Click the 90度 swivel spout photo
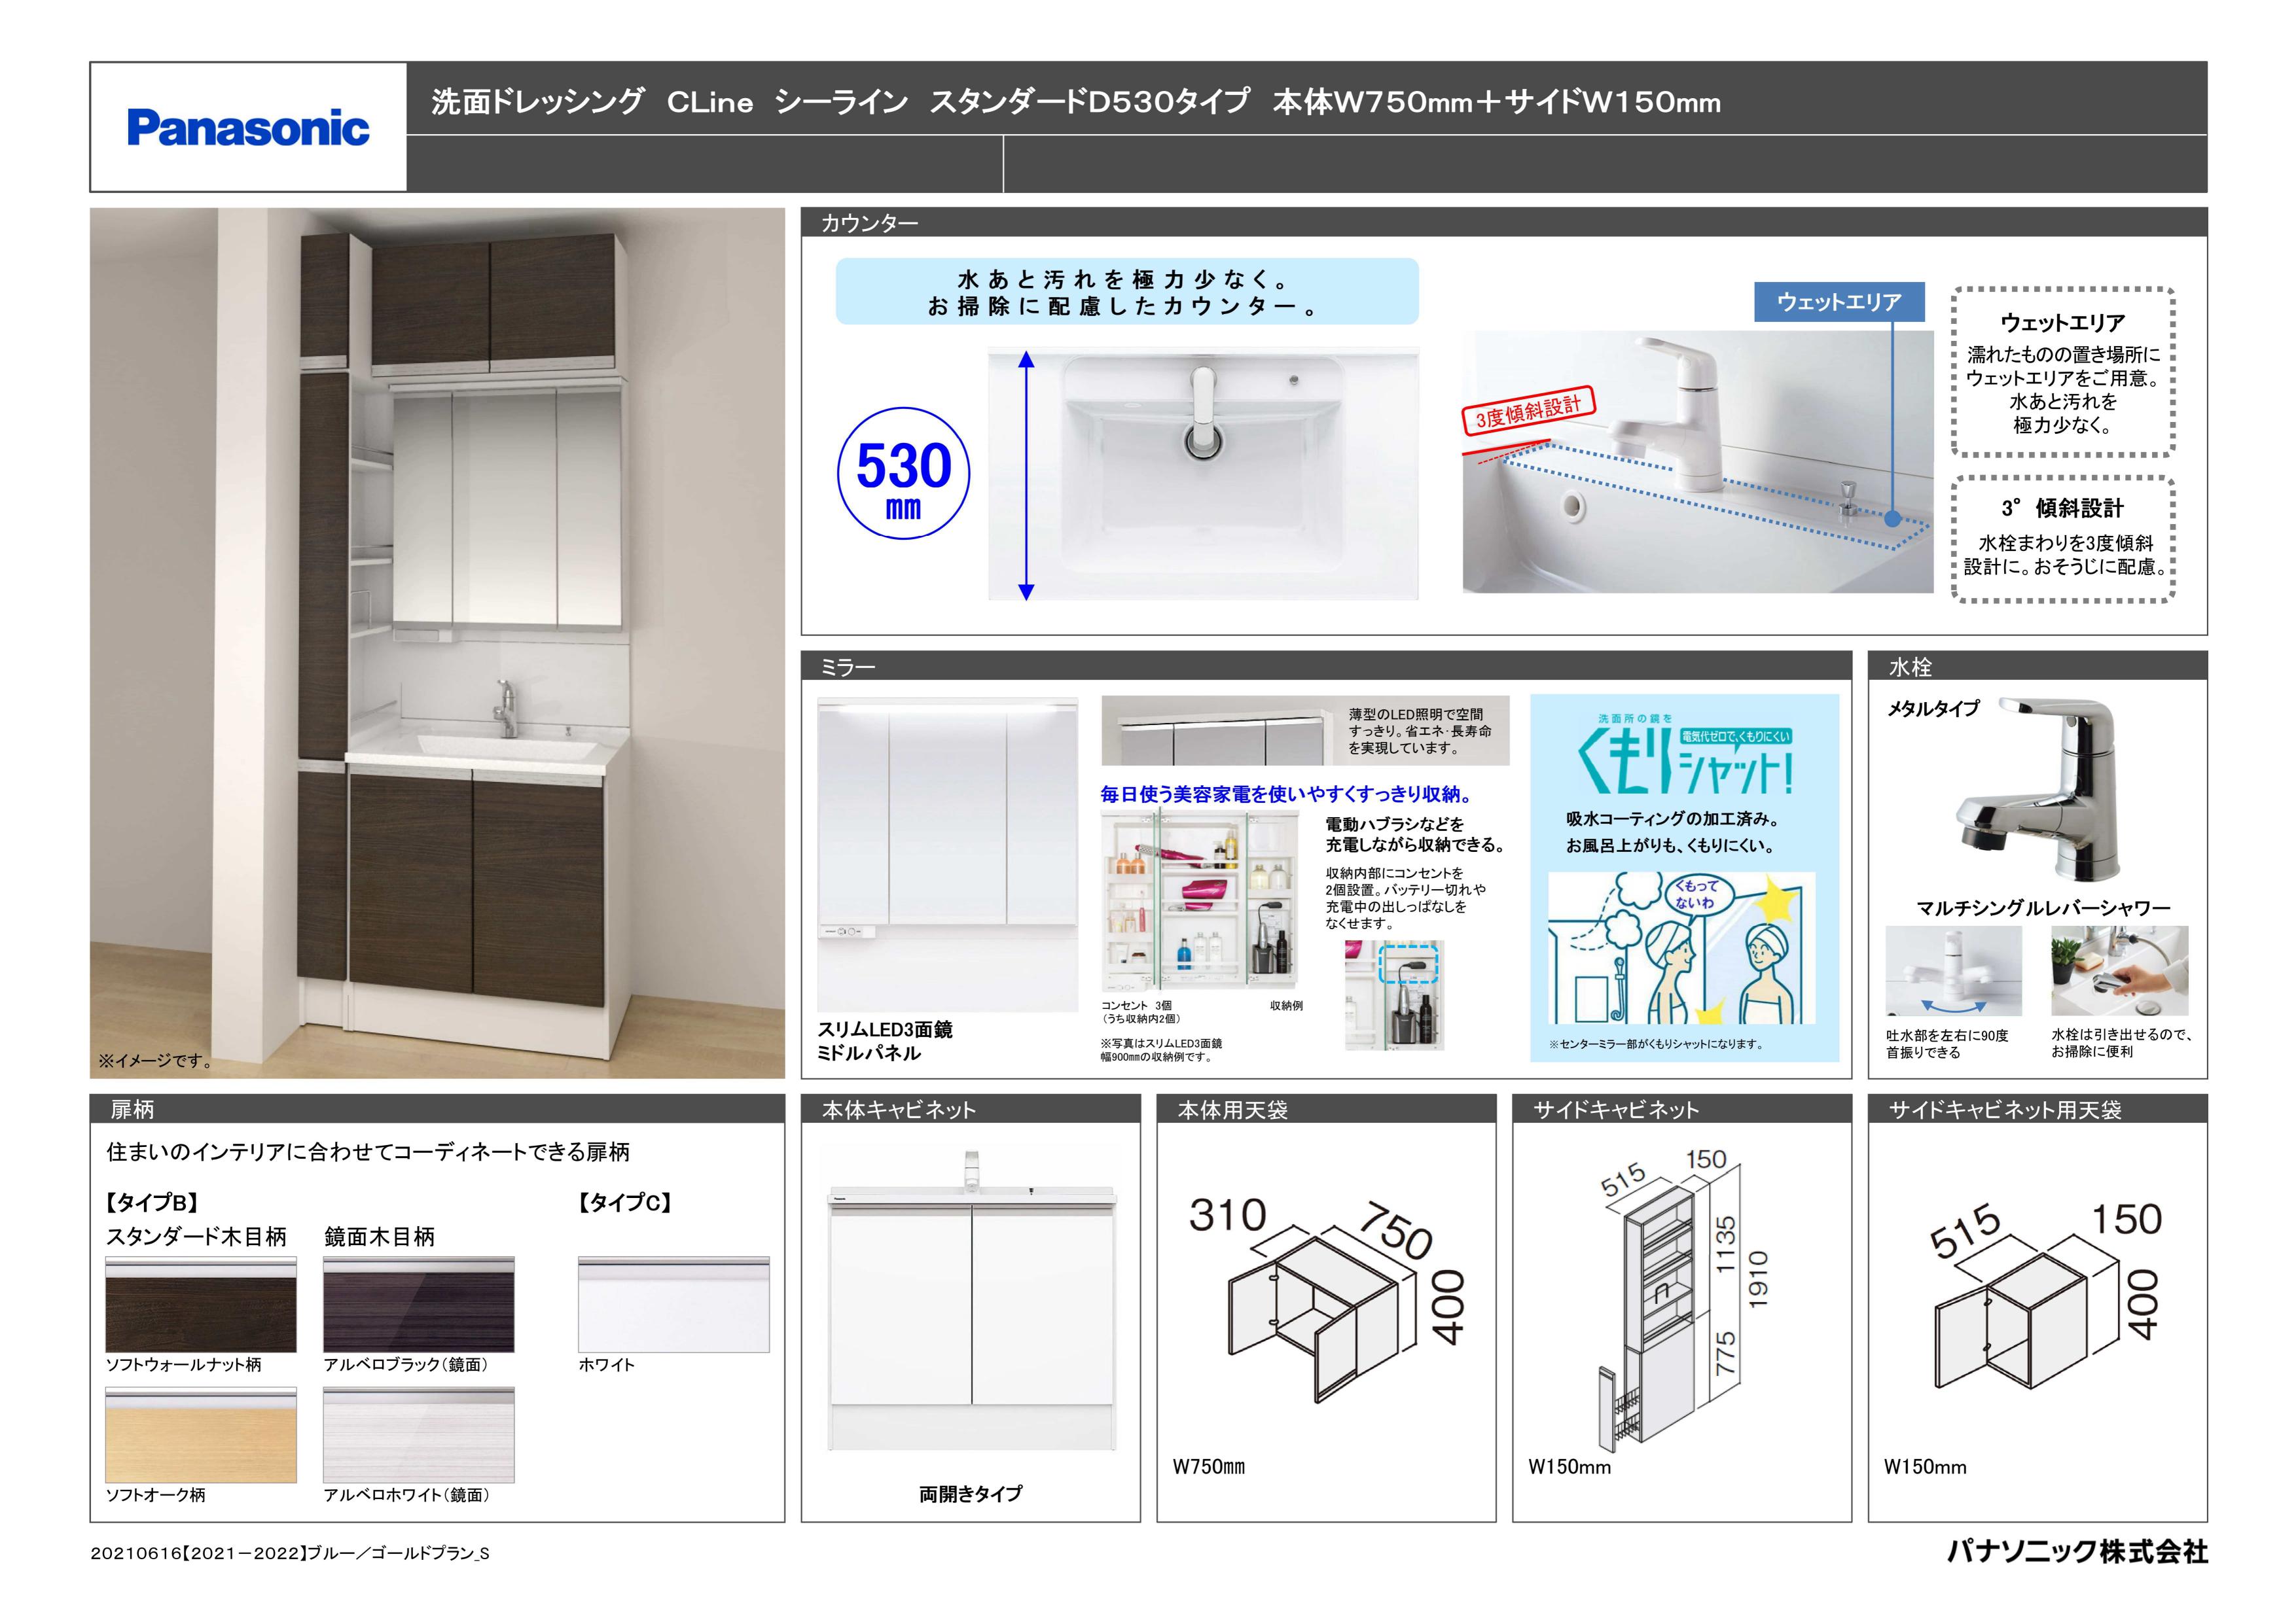The height and width of the screenshot is (1622, 2296). (1953, 970)
